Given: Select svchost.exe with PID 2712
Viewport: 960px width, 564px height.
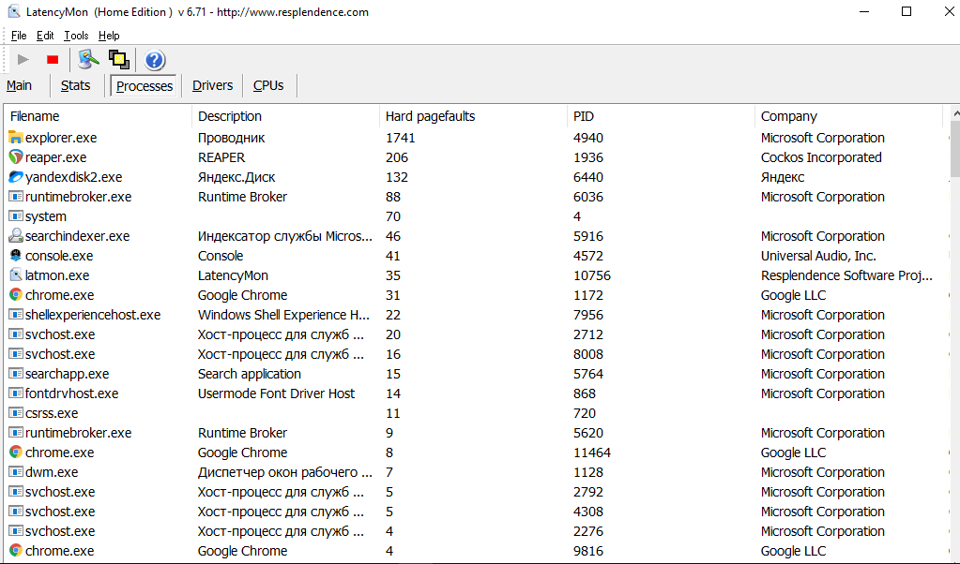Looking at the screenshot, I should [60, 334].
